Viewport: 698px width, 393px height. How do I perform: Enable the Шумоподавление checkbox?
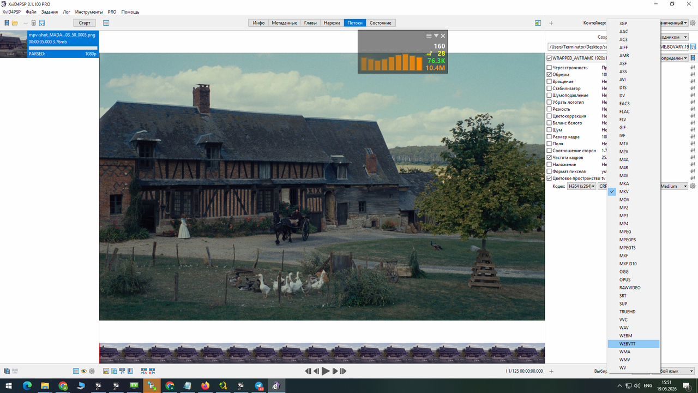pyautogui.click(x=549, y=96)
